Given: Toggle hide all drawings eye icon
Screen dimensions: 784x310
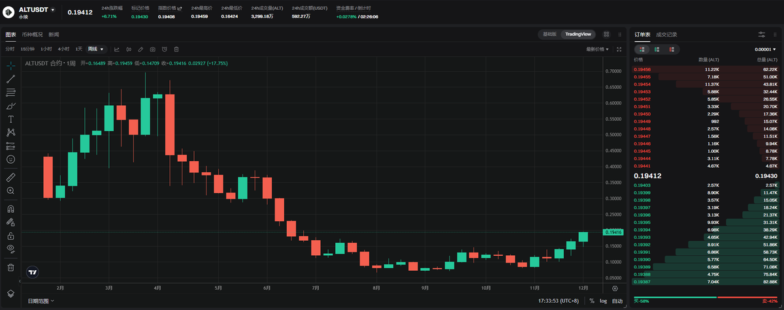Looking at the screenshot, I should (x=10, y=249).
